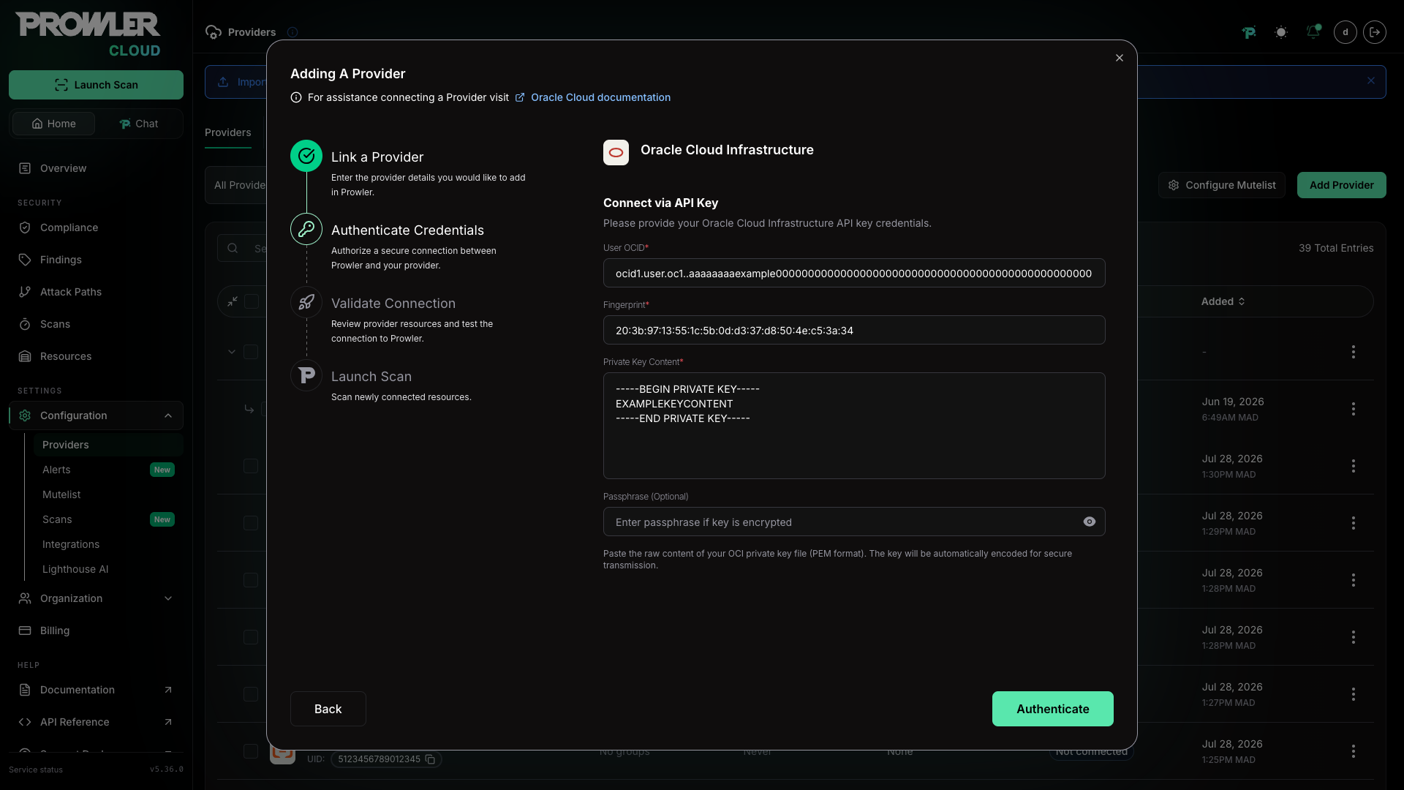This screenshot has height=790, width=1404.
Task: Open row actions for 1:25PM MAD entry
Action: click(x=1353, y=751)
